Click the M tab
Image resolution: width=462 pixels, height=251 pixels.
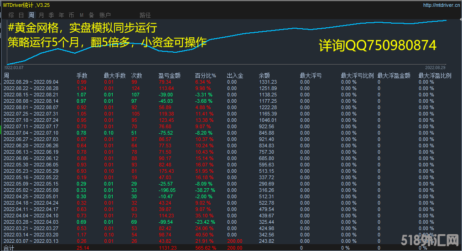(x=82, y=15)
